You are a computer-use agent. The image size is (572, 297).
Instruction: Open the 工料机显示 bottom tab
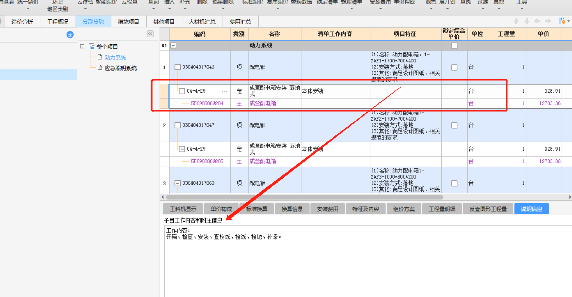tap(183, 209)
